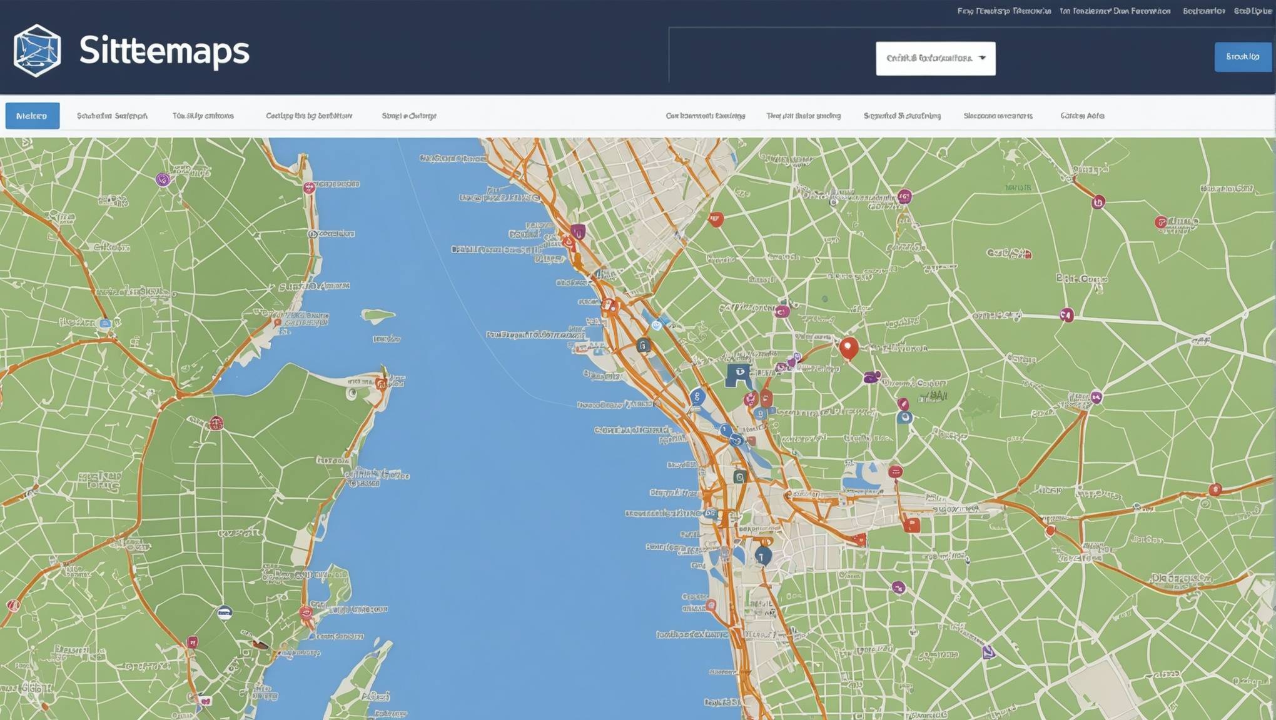Screen dimensions: 1276x720
Task: Click the purple circle marker in the northwest corner
Action: [x=163, y=180]
